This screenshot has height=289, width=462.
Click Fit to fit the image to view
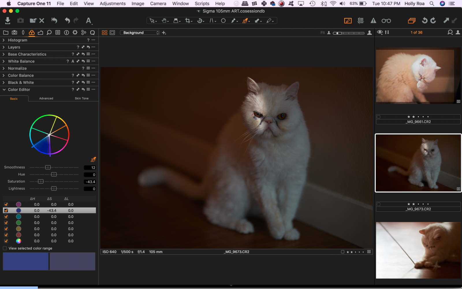pos(323,32)
